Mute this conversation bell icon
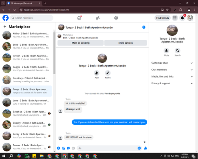Screen dimensions: 198x159 (x=166, y=50)
